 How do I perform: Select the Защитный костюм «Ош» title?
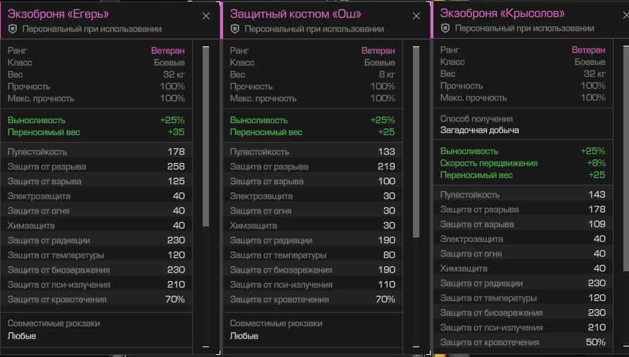(296, 14)
